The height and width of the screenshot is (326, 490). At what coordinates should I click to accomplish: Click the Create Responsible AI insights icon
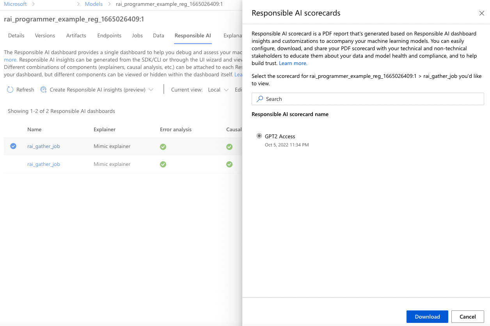tap(43, 90)
